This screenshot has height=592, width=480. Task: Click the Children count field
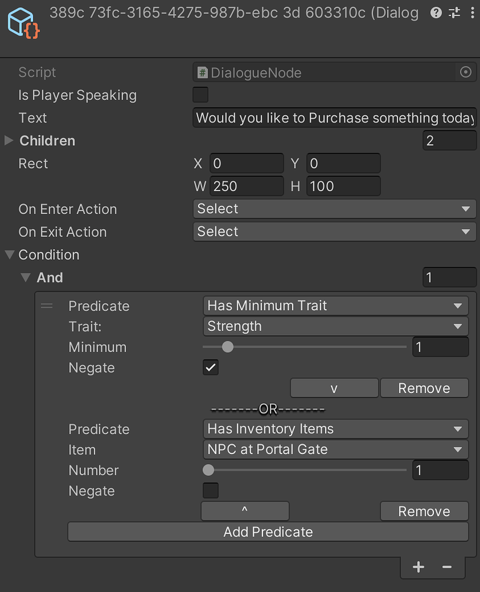point(449,140)
